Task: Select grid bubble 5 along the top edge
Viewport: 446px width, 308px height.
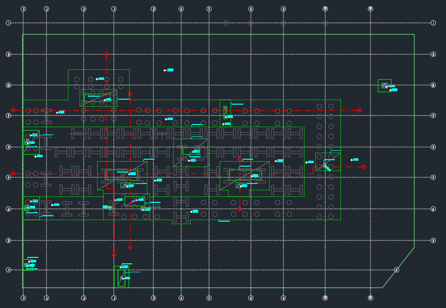Action: coord(153,9)
